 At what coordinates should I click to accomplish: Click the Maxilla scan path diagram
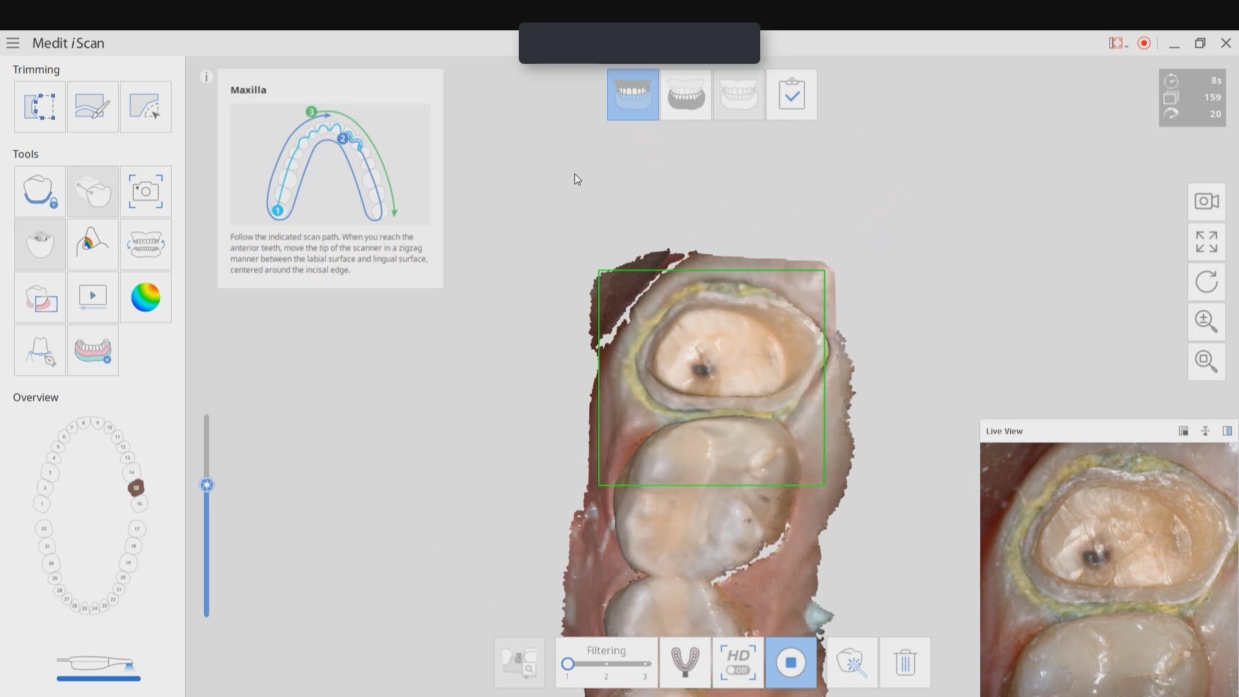click(x=330, y=164)
